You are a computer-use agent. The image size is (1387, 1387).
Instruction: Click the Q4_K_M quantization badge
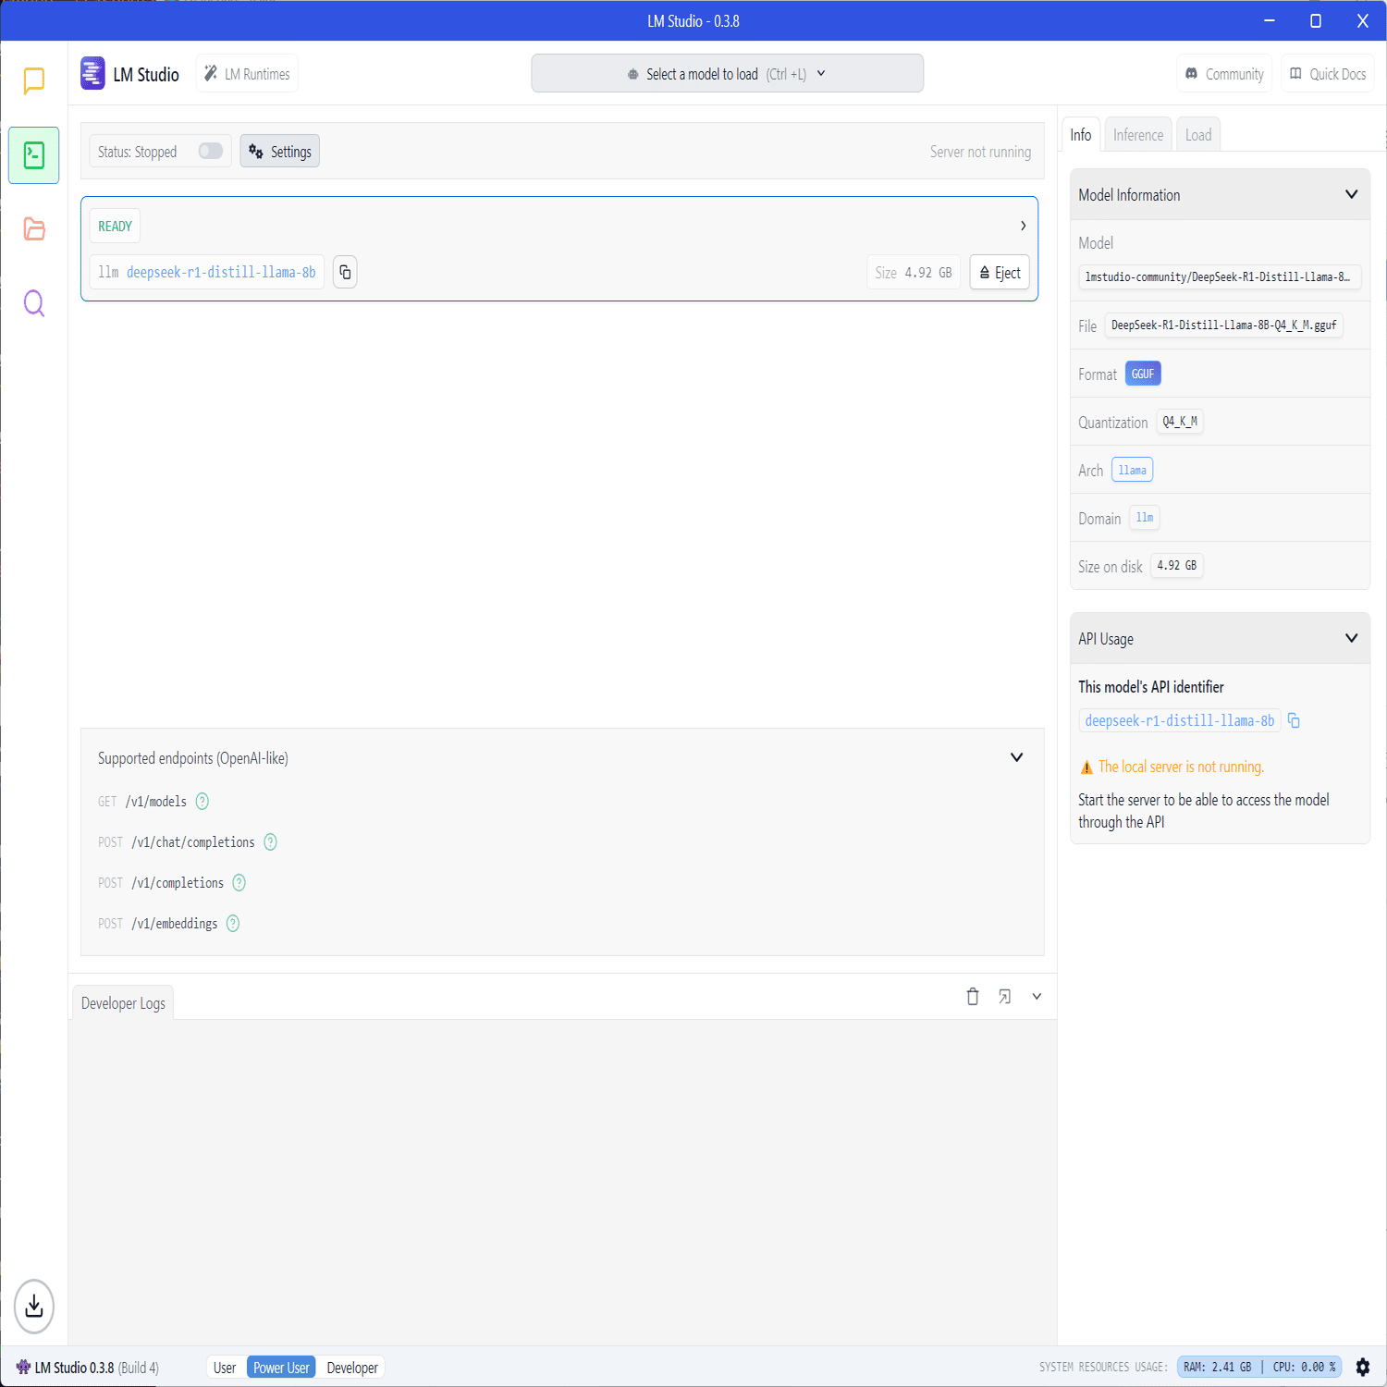coord(1180,422)
